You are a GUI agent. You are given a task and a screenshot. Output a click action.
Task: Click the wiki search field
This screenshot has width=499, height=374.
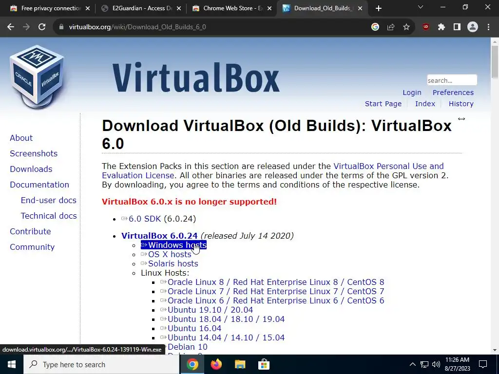[452, 80]
